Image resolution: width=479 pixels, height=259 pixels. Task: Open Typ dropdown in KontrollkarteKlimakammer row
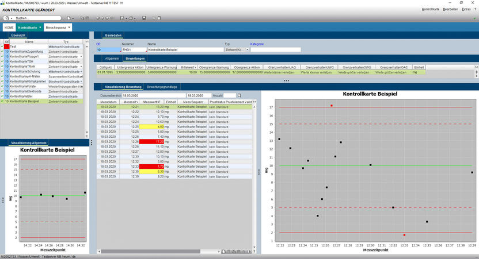click(x=81, y=82)
